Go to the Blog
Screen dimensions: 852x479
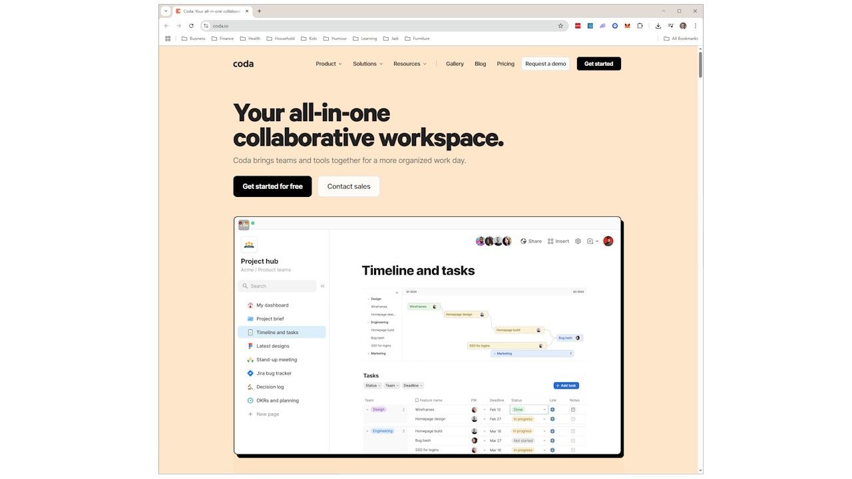click(x=481, y=64)
